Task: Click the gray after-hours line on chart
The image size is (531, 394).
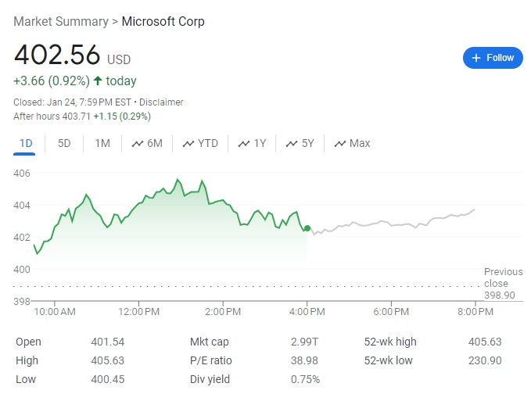Action: pyautogui.click(x=391, y=223)
